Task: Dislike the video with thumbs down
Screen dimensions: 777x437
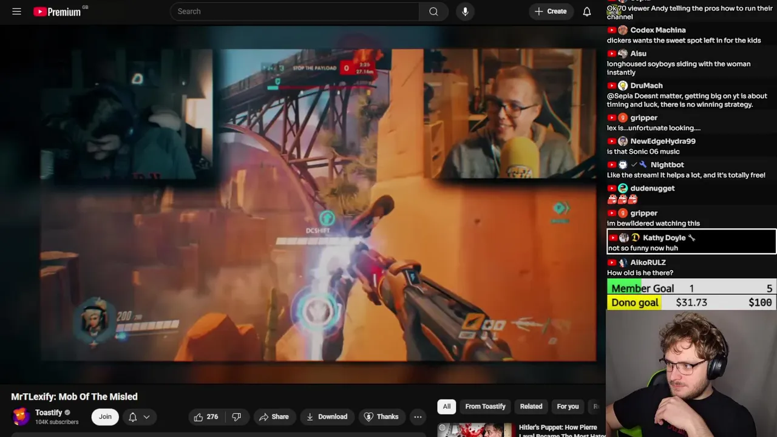Action: (x=237, y=416)
